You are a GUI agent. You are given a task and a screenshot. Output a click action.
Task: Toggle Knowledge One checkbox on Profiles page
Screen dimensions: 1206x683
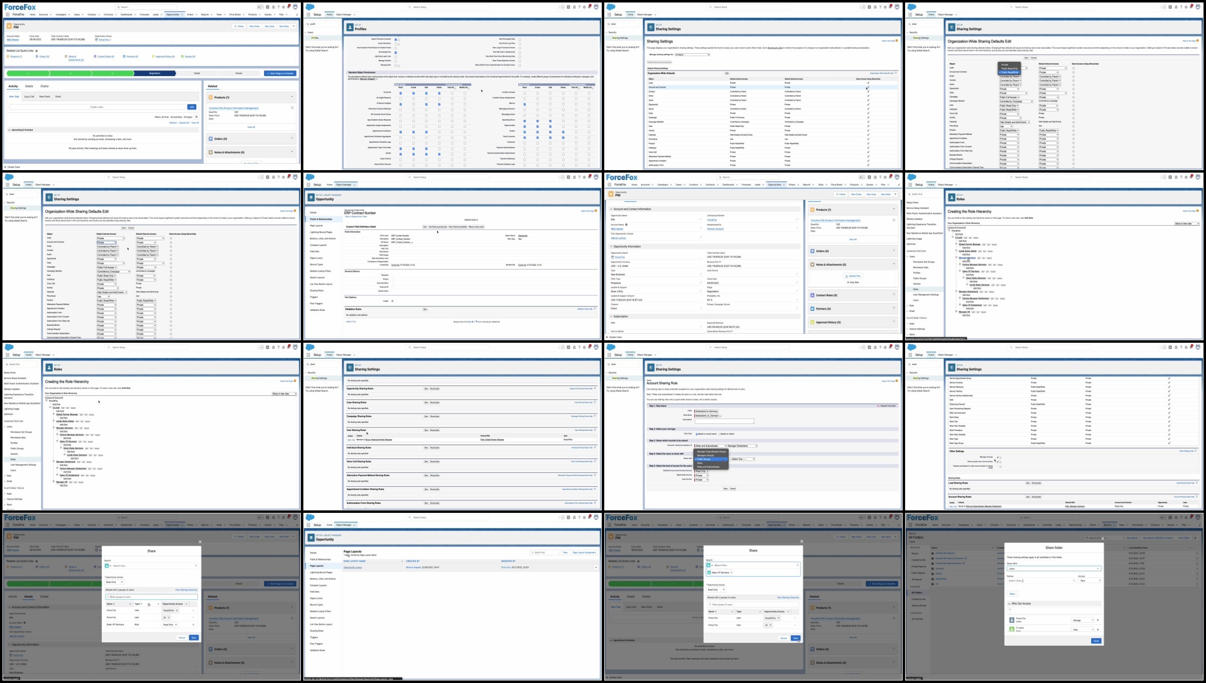pos(396,53)
